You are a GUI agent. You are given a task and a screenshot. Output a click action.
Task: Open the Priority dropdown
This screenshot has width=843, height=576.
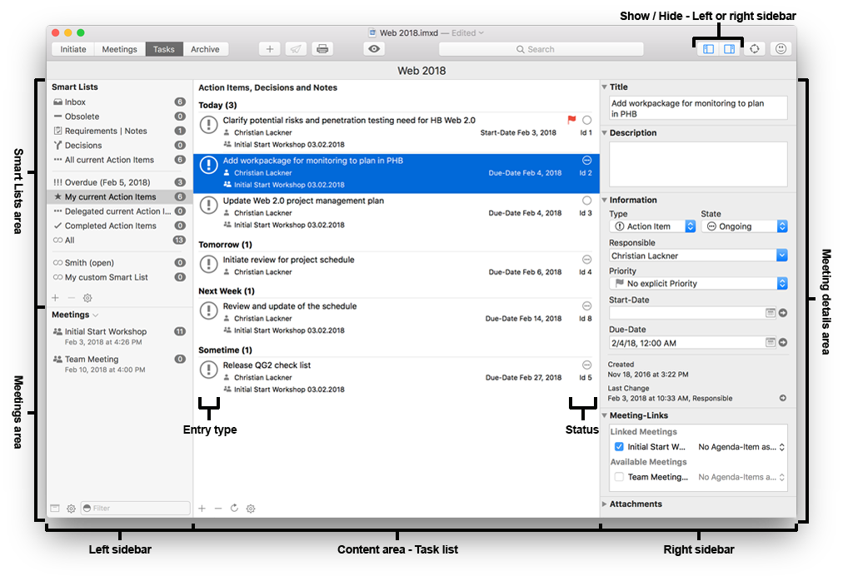click(698, 284)
